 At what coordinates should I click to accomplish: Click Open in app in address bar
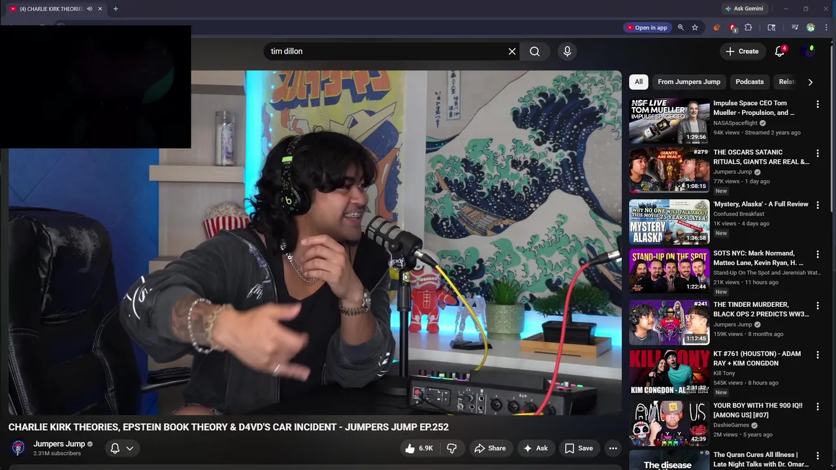point(647,27)
